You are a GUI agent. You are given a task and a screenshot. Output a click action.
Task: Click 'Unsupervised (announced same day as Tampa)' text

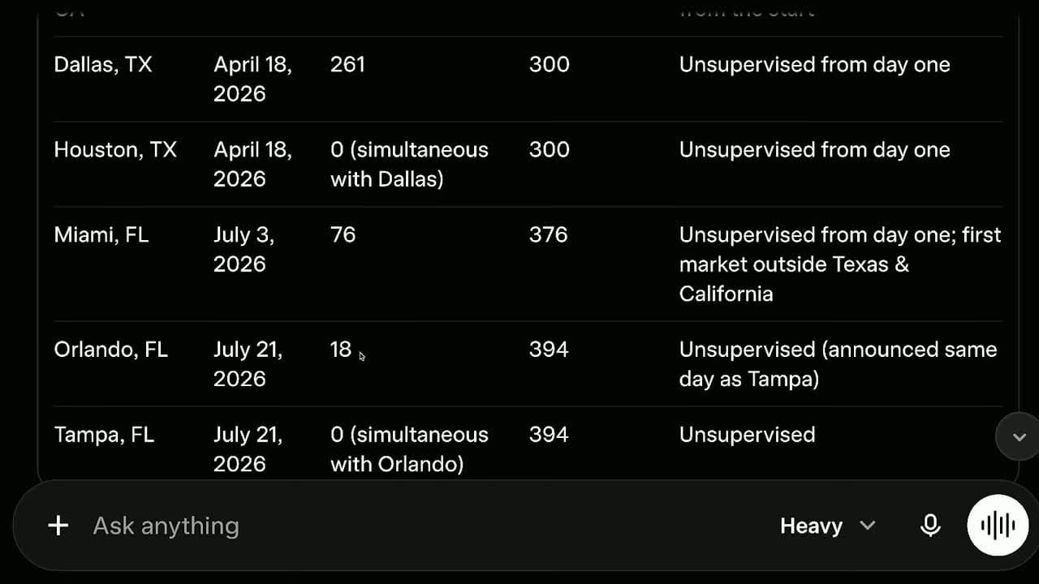(x=838, y=364)
